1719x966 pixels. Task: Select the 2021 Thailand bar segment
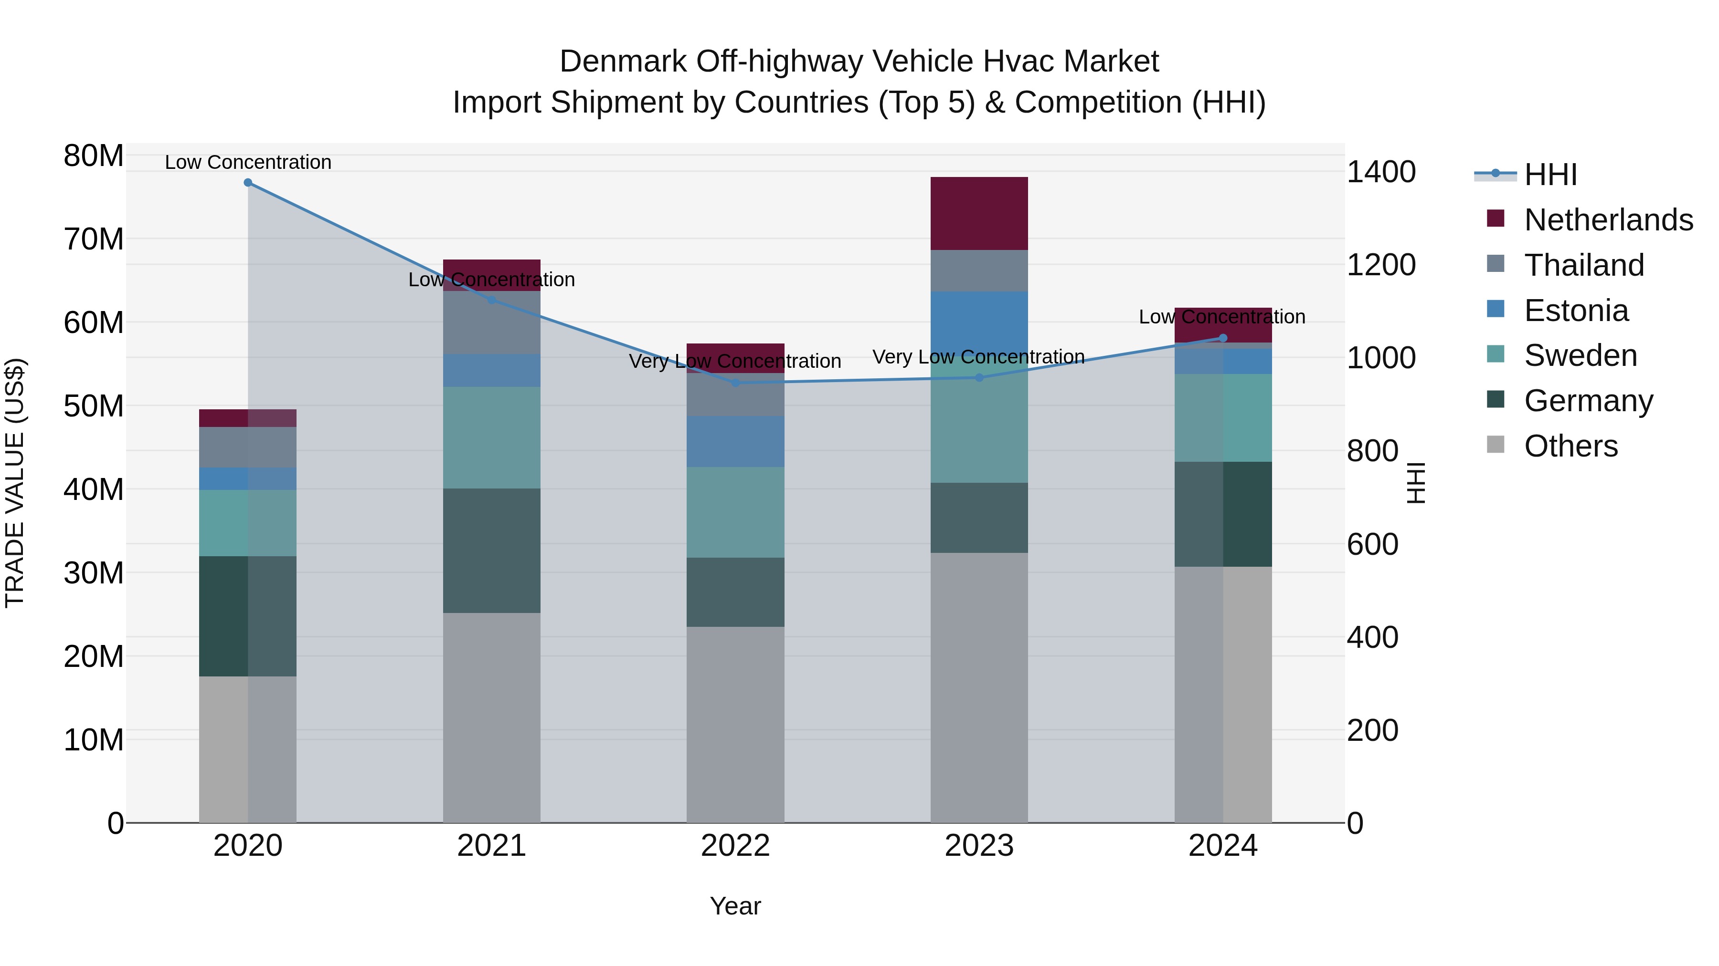point(492,322)
